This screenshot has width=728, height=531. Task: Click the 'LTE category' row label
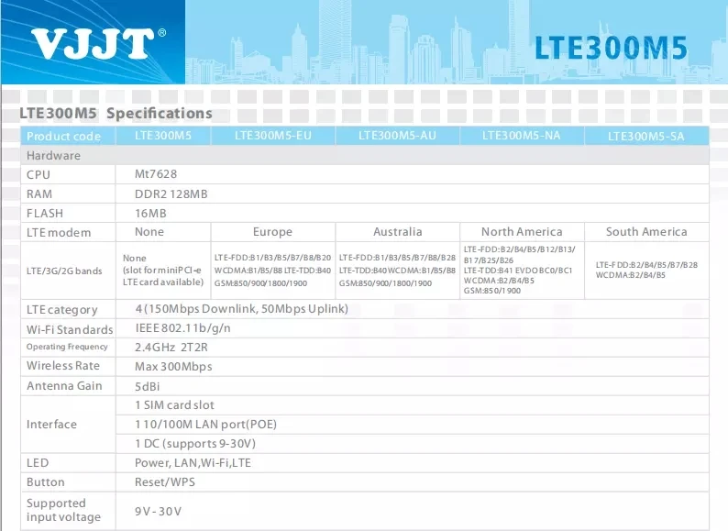pos(61,309)
